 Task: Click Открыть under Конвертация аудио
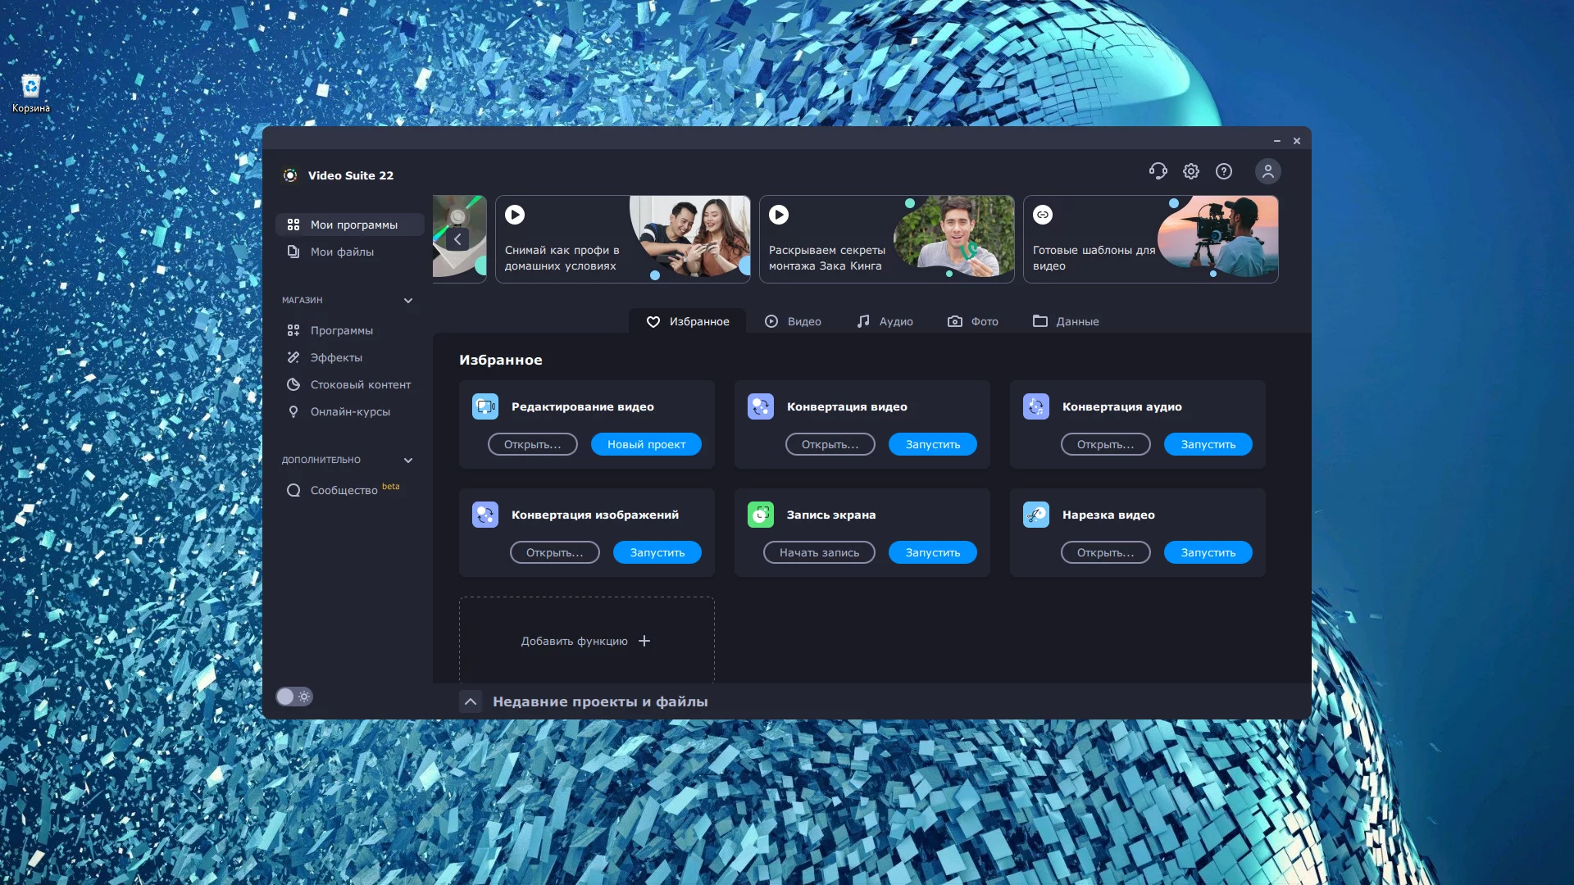(x=1106, y=444)
